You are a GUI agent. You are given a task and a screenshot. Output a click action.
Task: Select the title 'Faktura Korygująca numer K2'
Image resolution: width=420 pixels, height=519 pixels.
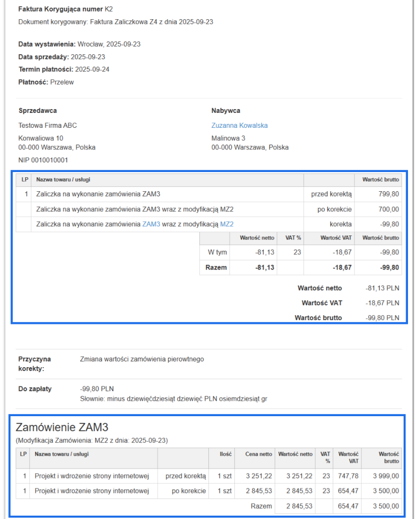(65, 9)
